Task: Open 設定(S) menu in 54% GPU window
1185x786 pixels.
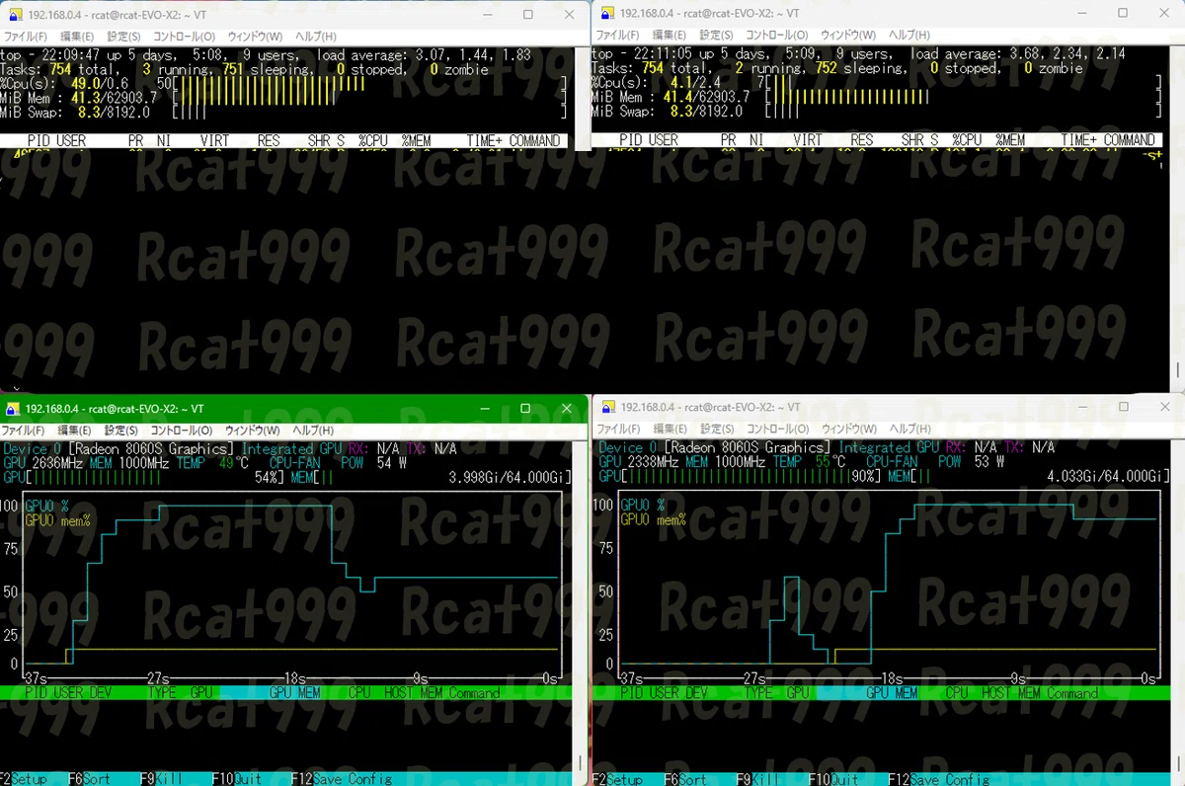Action: [121, 431]
